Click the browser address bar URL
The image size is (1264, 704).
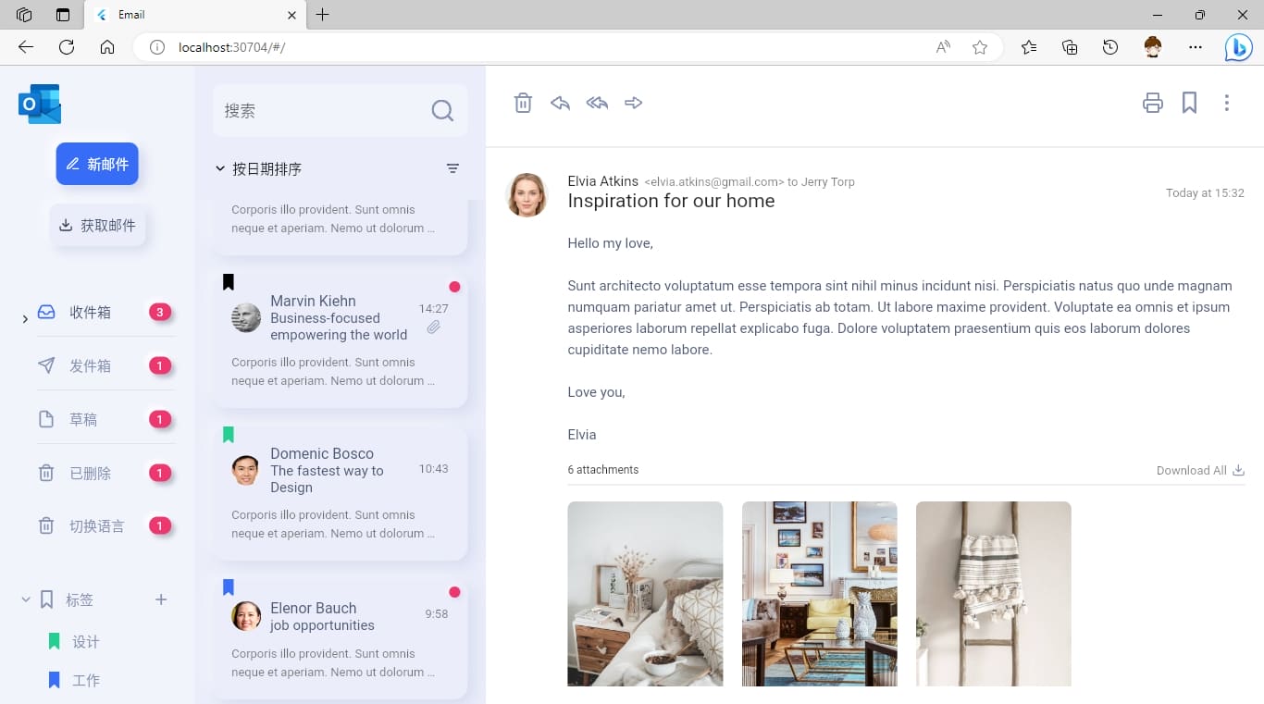231,47
